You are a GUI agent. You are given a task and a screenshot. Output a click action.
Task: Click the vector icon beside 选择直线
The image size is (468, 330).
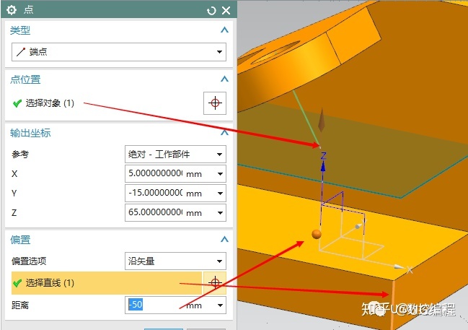(215, 283)
